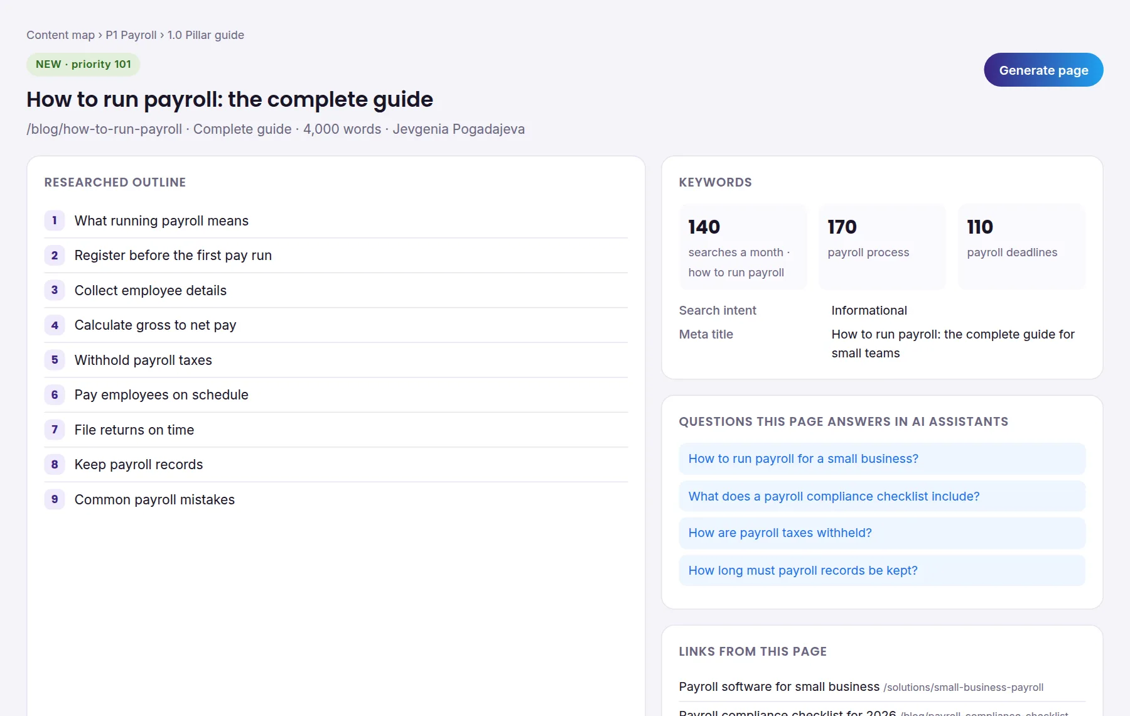Click the number 1 outline badge

point(55,220)
